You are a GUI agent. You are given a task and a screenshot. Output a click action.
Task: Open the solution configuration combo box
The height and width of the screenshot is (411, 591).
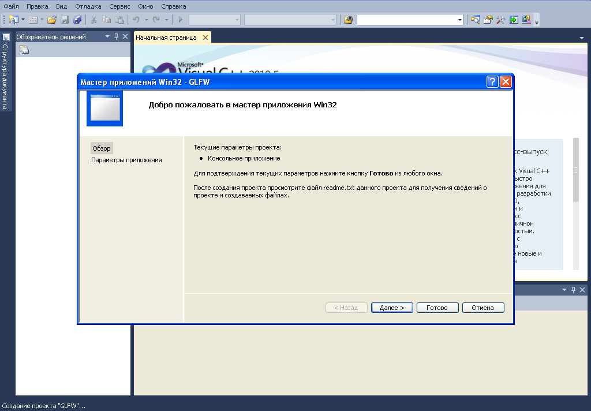[x=215, y=20]
